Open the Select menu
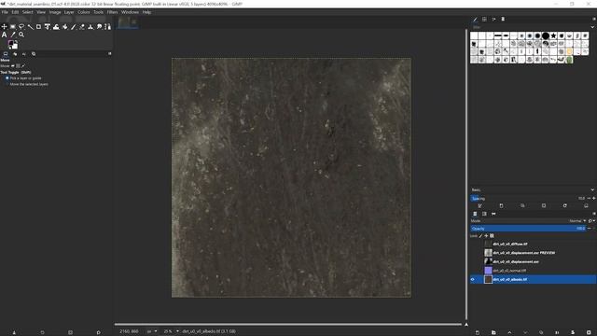Image resolution: width=597 pixels, height=336 pixels. (x=27, y=12)
